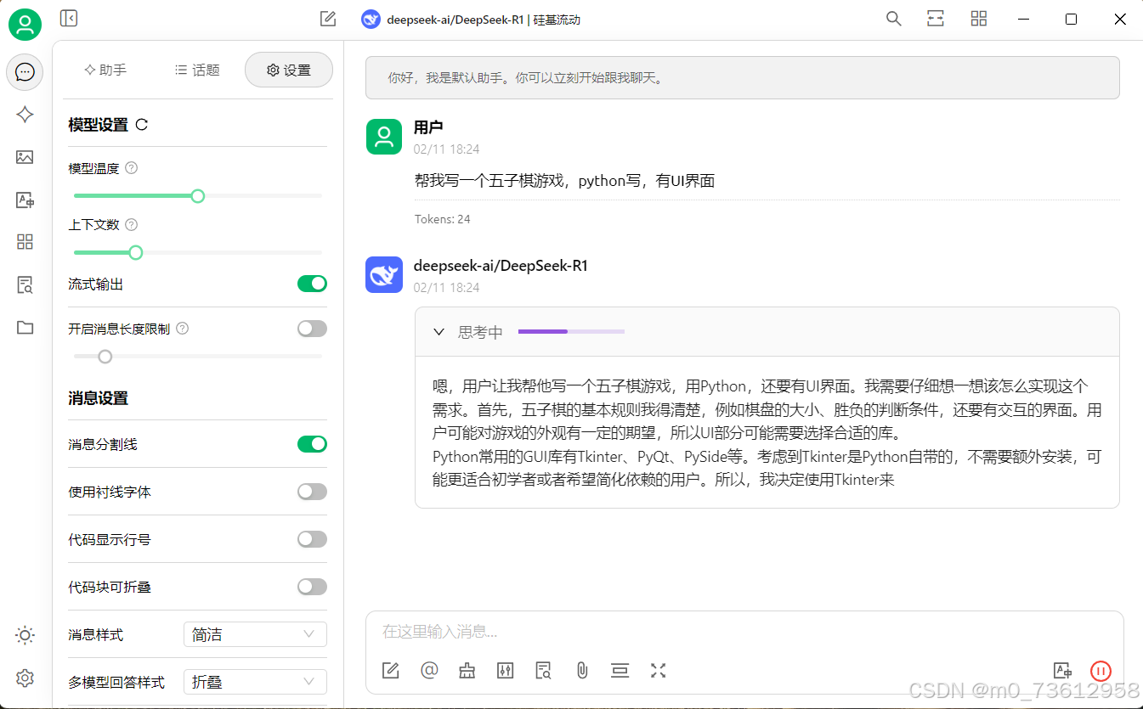Open the chat assistant sidebar icon
The width and height of the screenshot is (1143, 709).
pos(25,72)
